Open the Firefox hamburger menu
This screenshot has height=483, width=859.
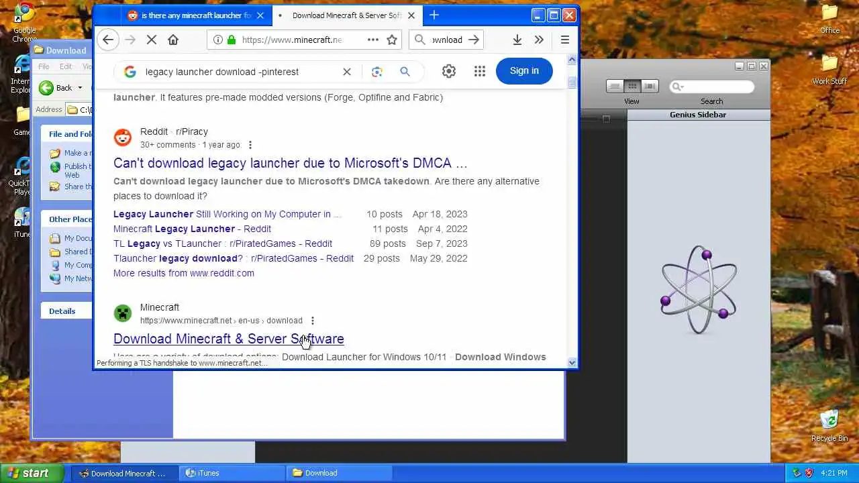click(x=565, y=40)
